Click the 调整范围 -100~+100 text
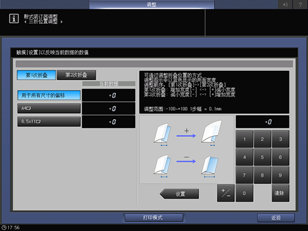308x231 pixels. click(x=183, y=109)
